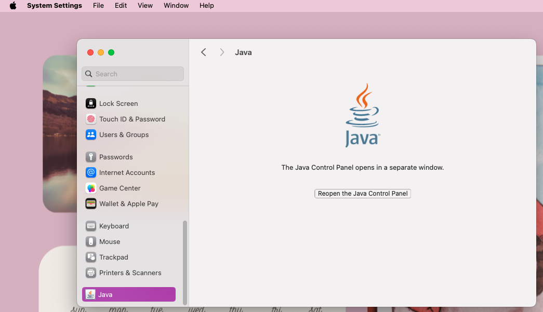The width and height of the screenshot is (543, 312).
Task: Click the magnifying glass search icon
Action: 89,74
